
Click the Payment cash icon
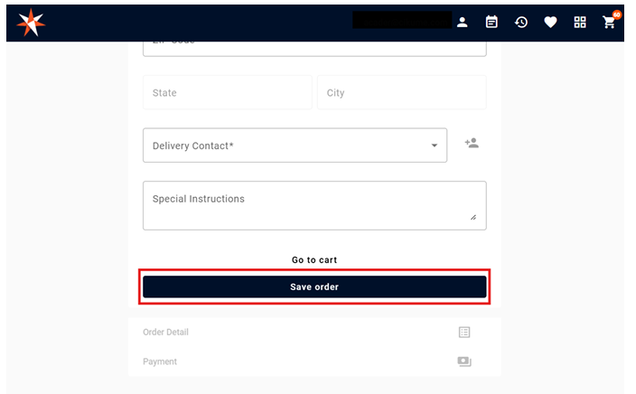pos(464,361)
